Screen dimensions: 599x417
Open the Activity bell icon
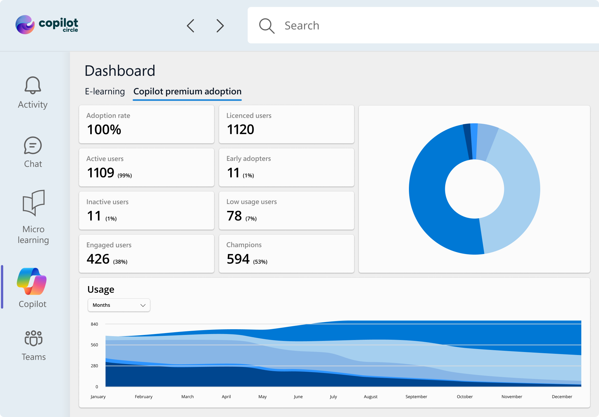(x=33, y=85)
